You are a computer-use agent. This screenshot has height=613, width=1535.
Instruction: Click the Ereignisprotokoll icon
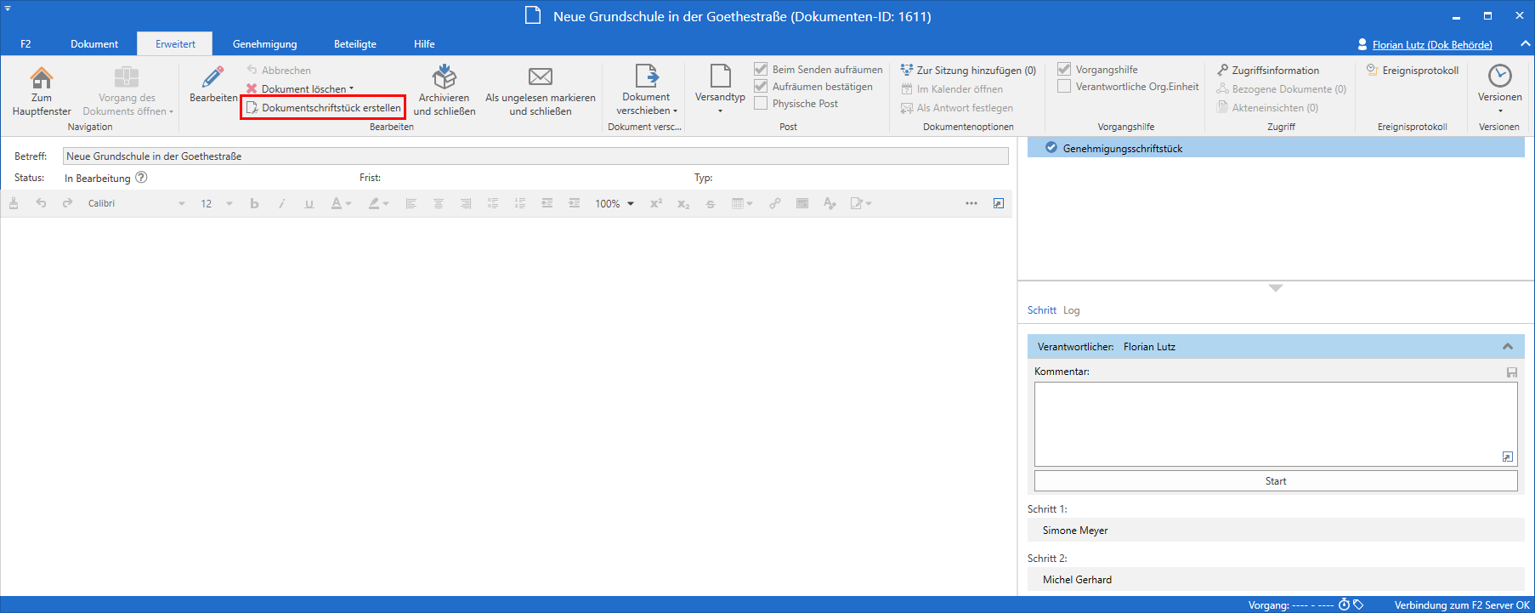tap(1372, 71)
